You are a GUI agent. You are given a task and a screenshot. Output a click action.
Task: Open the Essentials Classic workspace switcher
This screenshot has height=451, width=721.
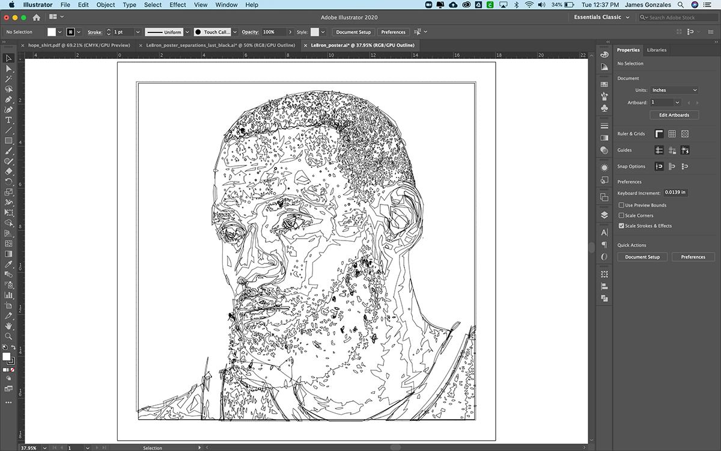pos(601,17)
